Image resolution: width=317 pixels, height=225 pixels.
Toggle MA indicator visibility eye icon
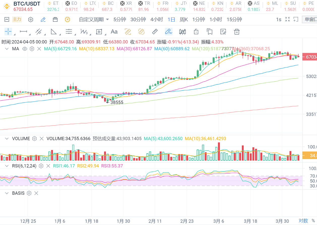[x=25, y=49]
